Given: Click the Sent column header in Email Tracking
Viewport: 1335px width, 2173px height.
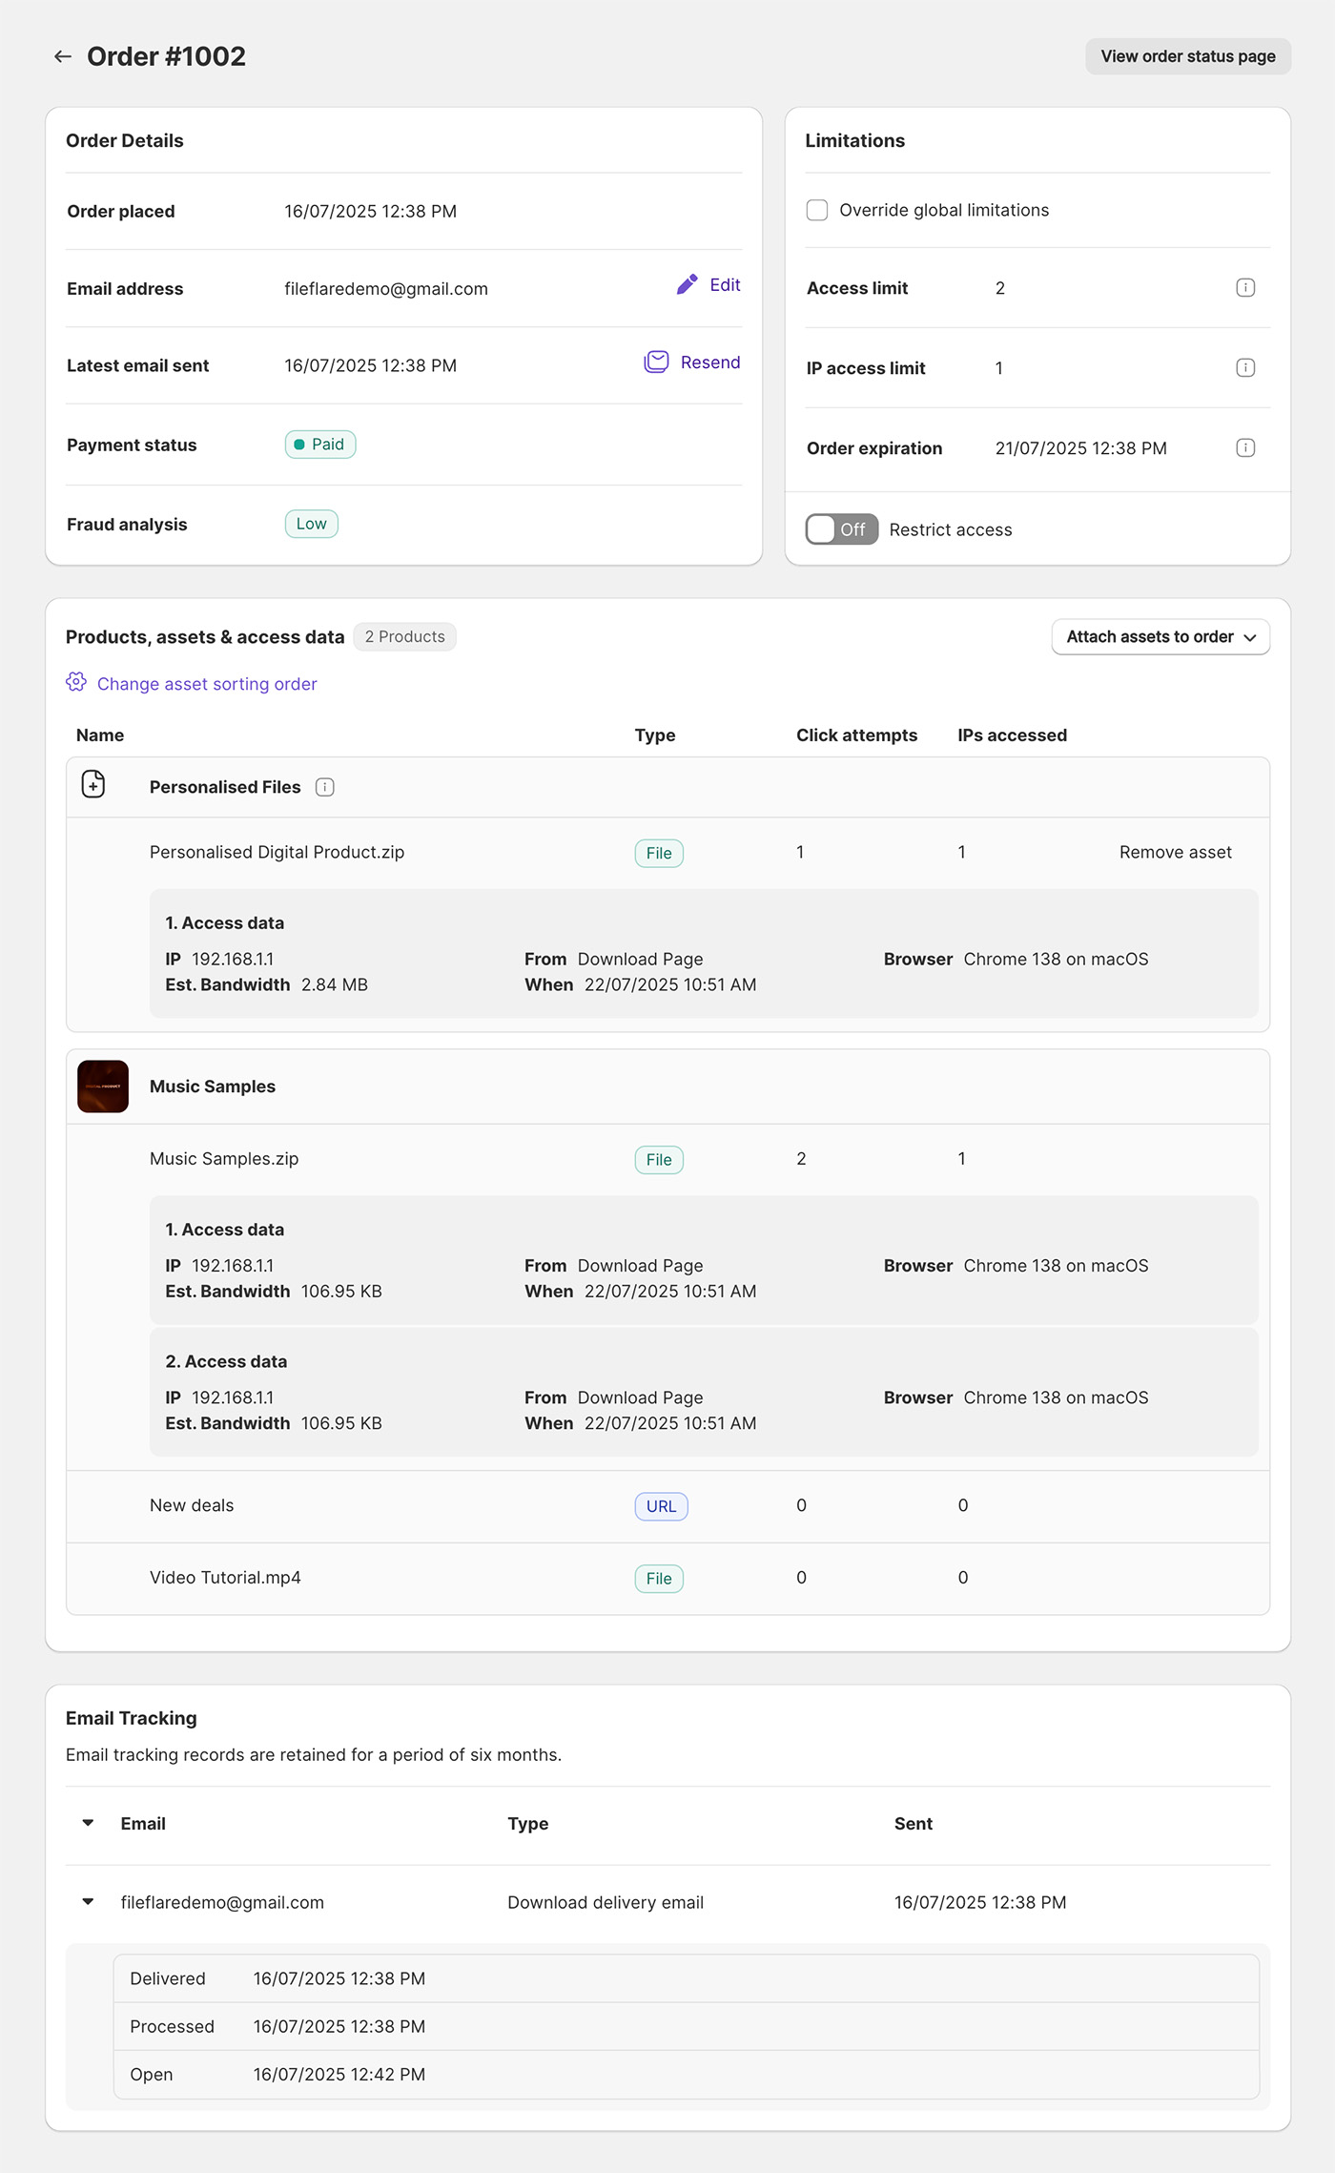Looking at the screenshot, I should click(x=913, y=1824).
